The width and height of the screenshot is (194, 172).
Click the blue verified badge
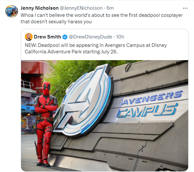(65, 37)
